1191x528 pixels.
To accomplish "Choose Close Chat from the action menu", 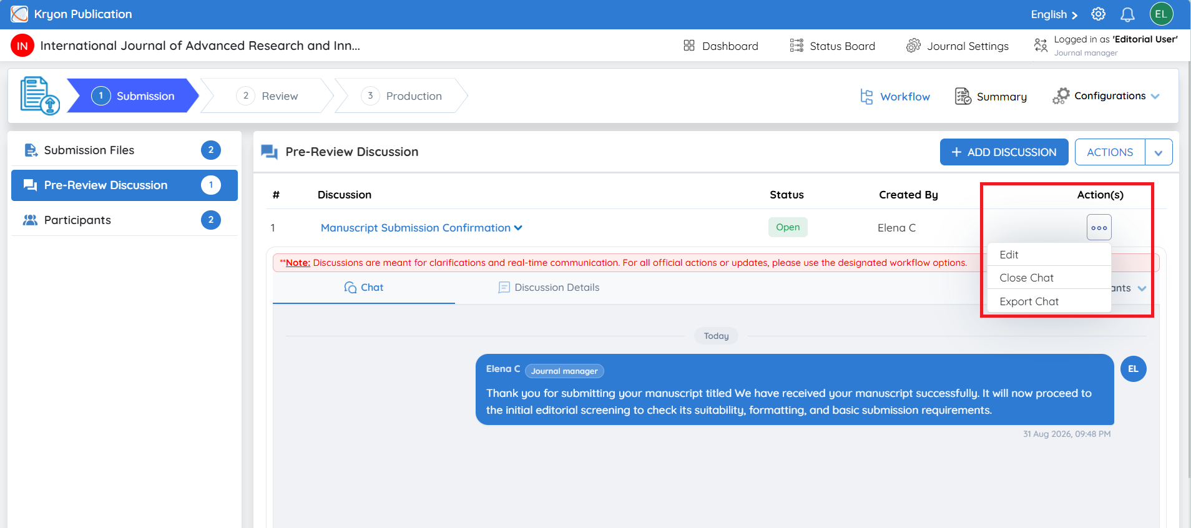I will click(x=1049, y=278).
